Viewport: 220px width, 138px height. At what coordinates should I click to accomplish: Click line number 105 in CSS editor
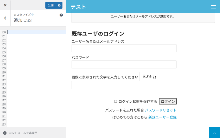[4, 52]
